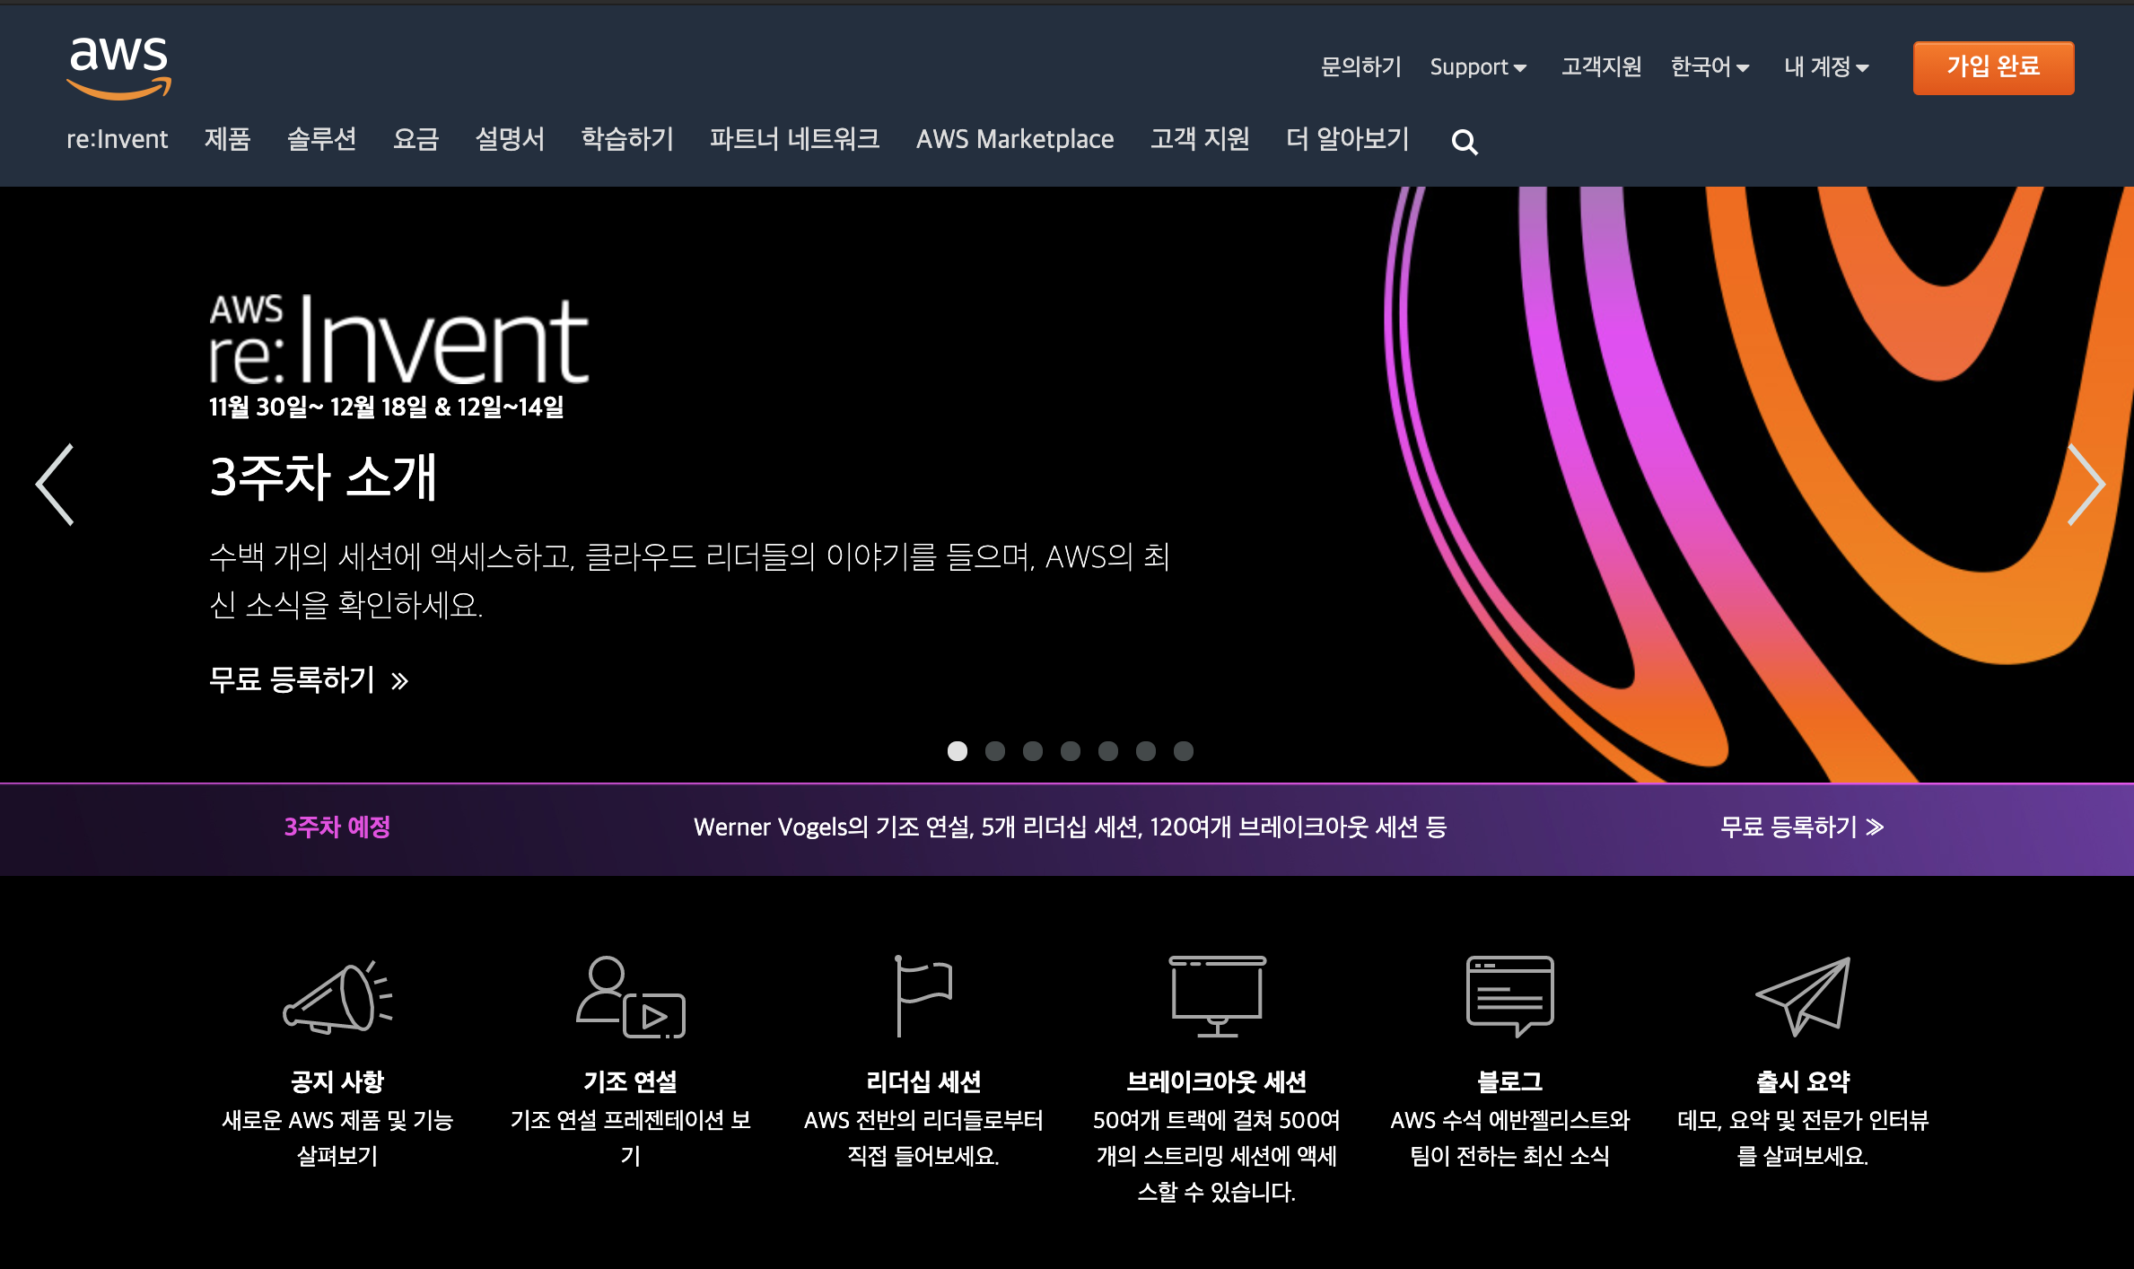Expand the Support dropdown
Screen dimensions: 2134x1269
[x=1477, y=67]
